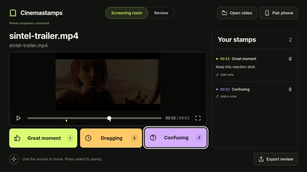
Task: Stamp the moment as Dragging
Action: (x=111, y=138)
